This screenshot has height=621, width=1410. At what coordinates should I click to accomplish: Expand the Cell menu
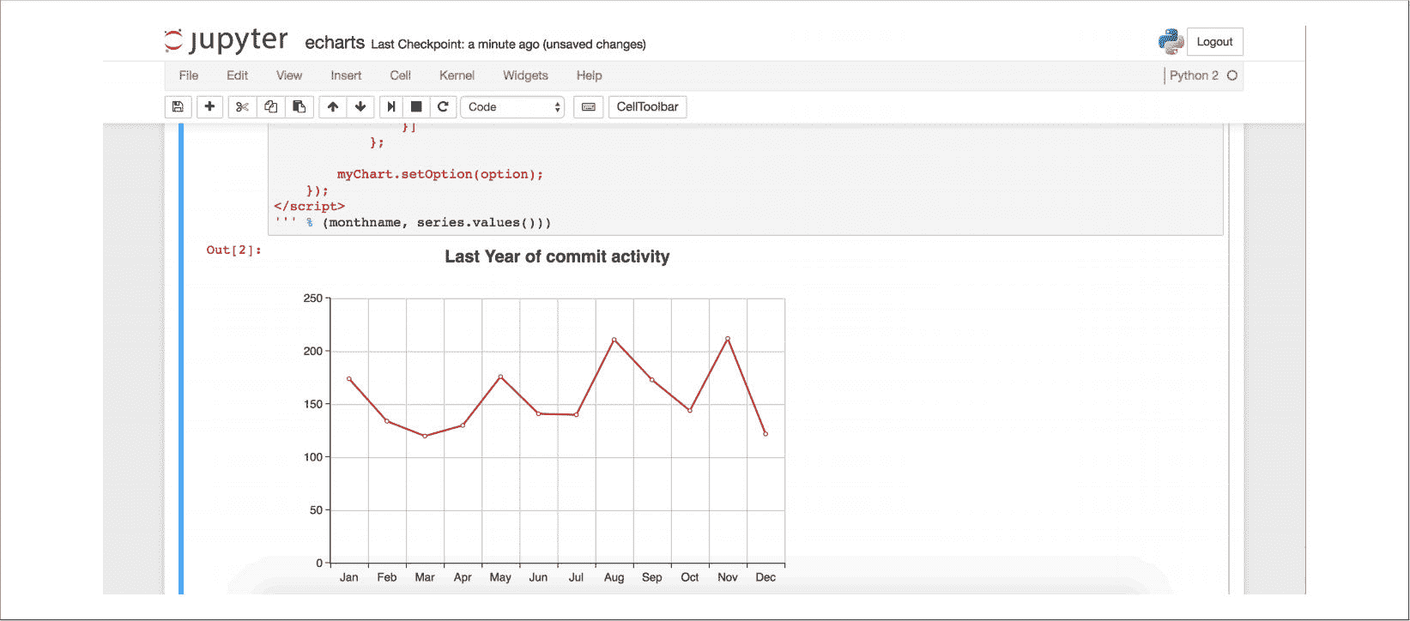coord(400,75)
